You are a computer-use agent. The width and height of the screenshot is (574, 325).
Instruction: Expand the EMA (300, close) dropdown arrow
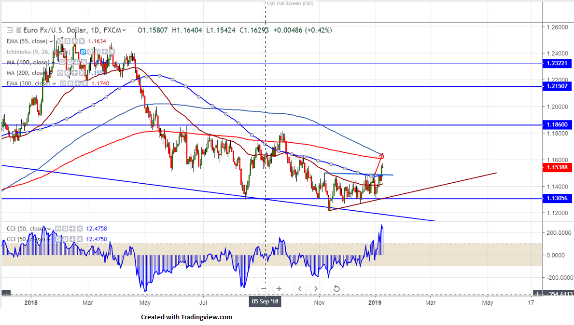54,84
